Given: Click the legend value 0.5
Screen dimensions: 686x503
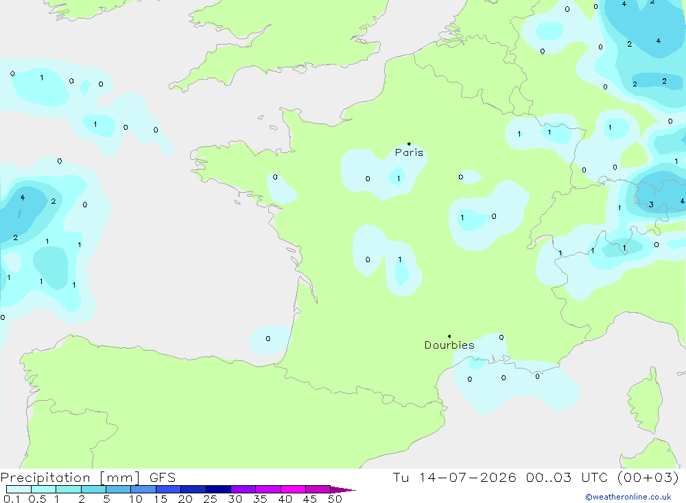Looking at the screenshot, I should pos(37,499).
